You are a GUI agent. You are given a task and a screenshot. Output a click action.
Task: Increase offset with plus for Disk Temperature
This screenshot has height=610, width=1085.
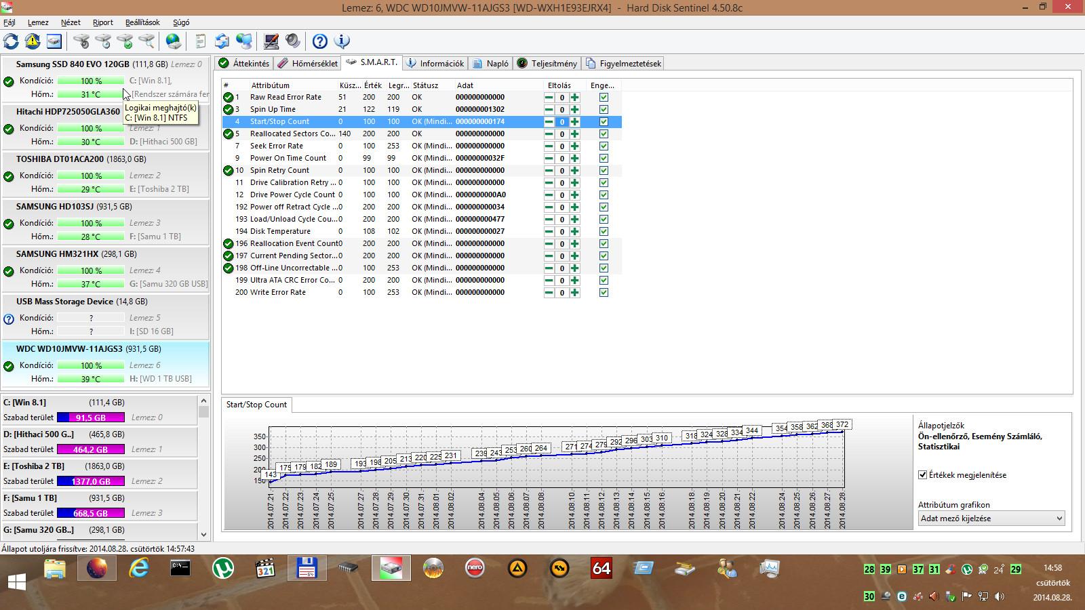click(575, 231)
